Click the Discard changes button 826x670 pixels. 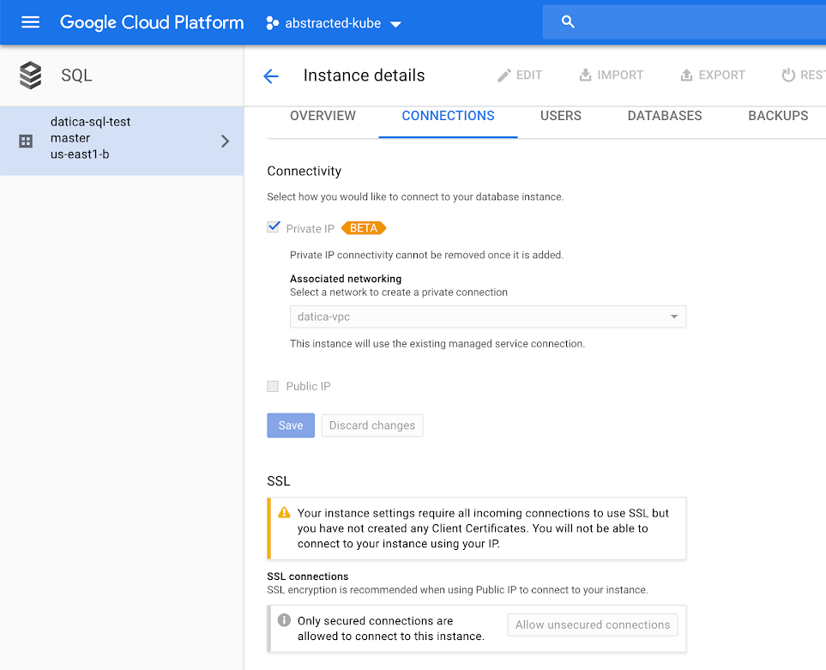pos(372,425)
